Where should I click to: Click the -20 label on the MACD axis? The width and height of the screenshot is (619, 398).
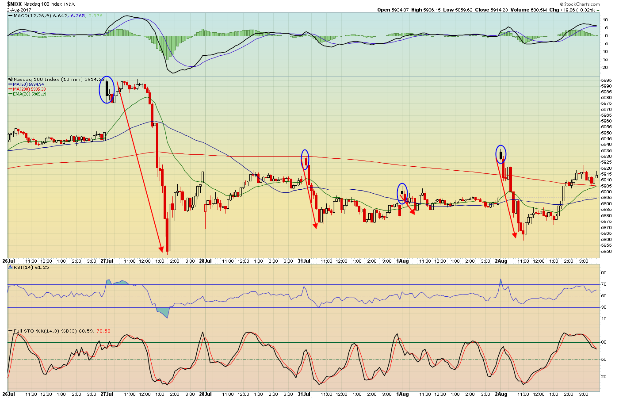(605, 68)
